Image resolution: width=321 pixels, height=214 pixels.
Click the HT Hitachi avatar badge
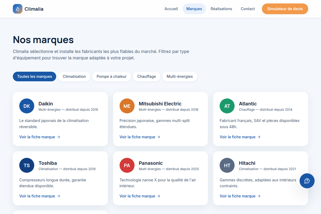(227, 165)
